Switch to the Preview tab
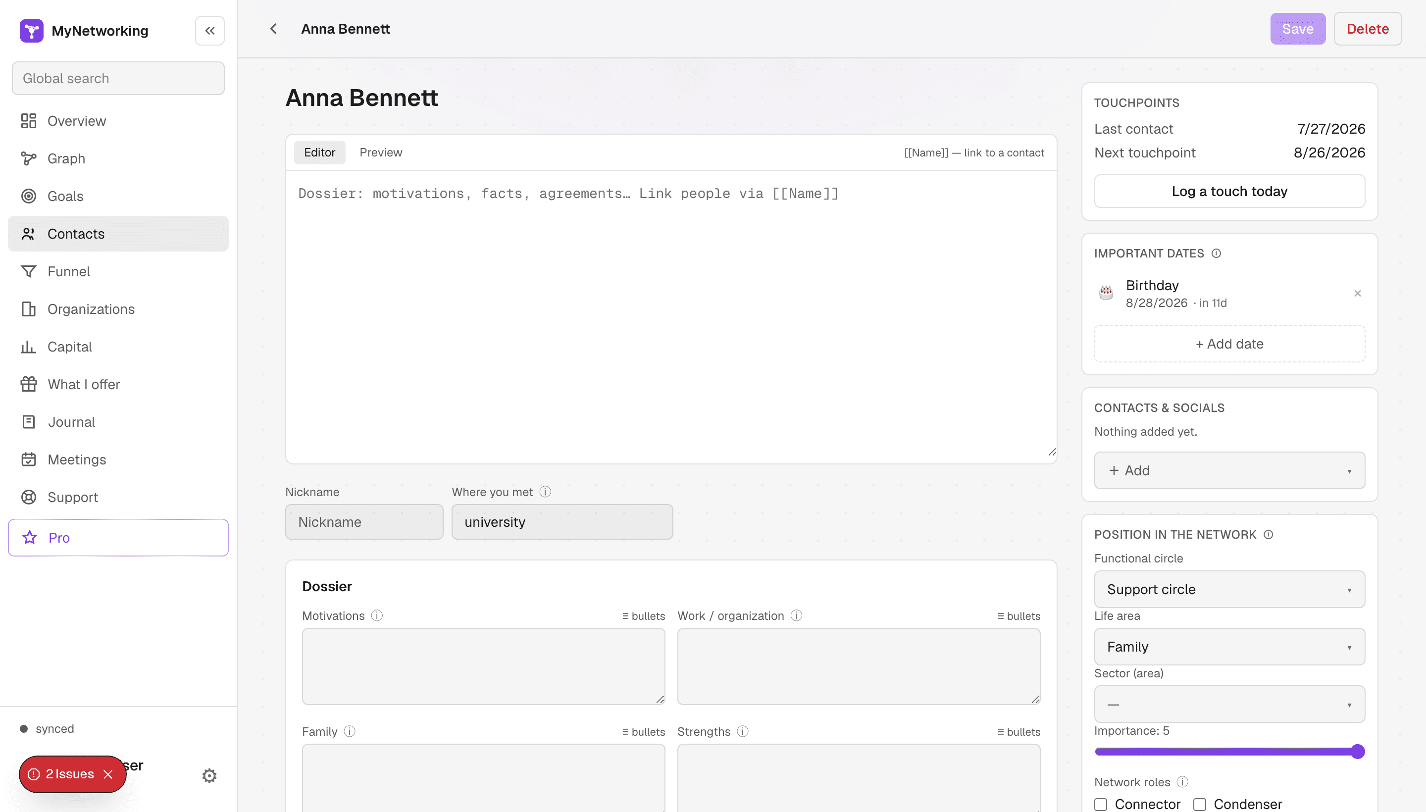The height and width of the screenshot is (812, 1426). pyautogui.click(x=381, y=152)
